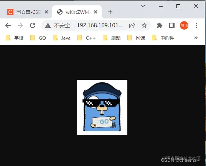Open the 旭飞 profile avatar
This screenshot has width=206, height=166.
click(184, 25)
